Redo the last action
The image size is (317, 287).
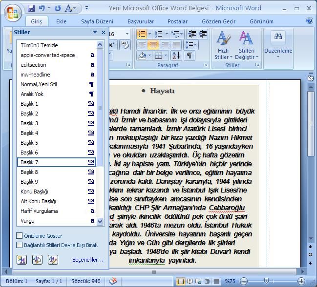58,8
